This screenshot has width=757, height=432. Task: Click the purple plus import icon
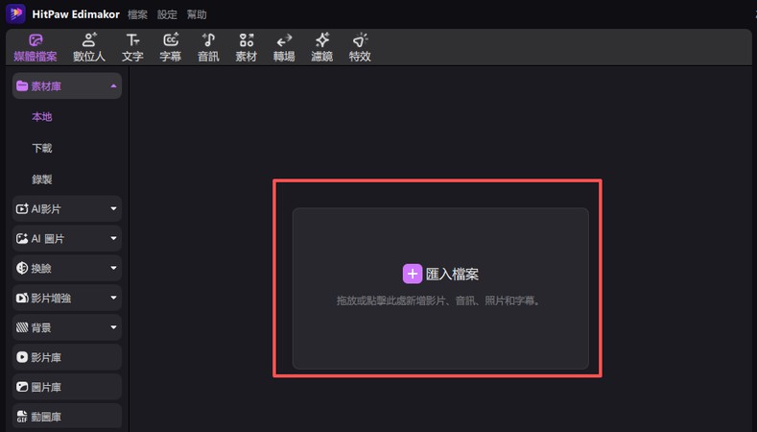pyautogui.click(x=413, y=274)
